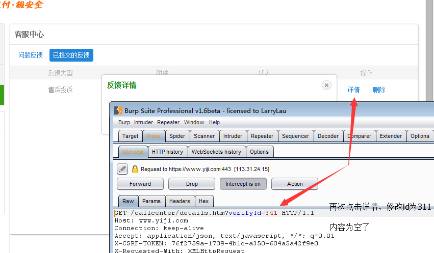Click the 详情 link for 售后投诉 row
434x253 pixels.
click(x=354, y=90)
